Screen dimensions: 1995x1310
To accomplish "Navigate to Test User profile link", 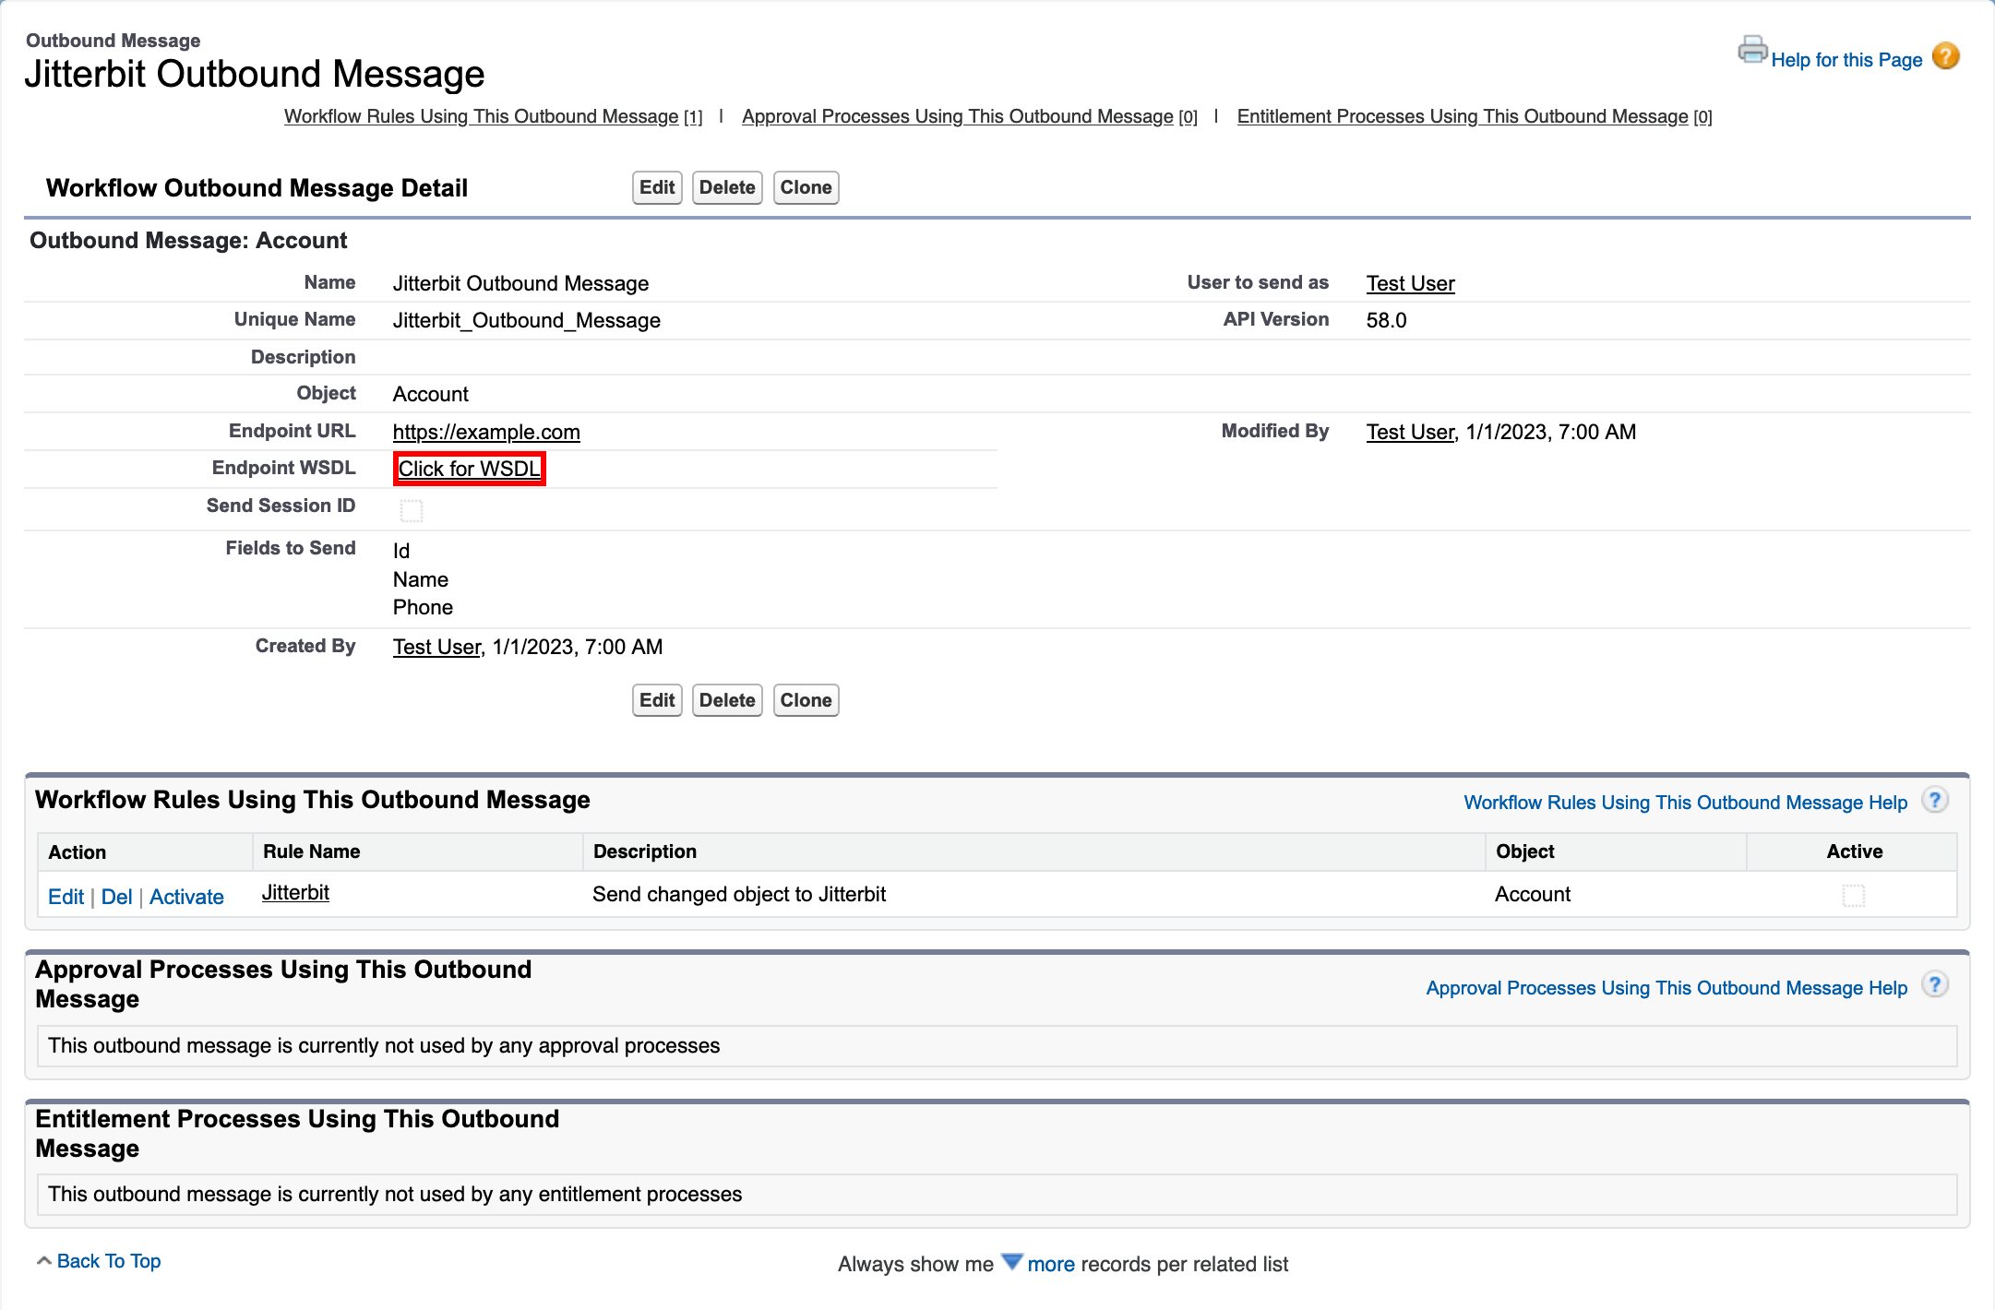I will [1412, 280].
